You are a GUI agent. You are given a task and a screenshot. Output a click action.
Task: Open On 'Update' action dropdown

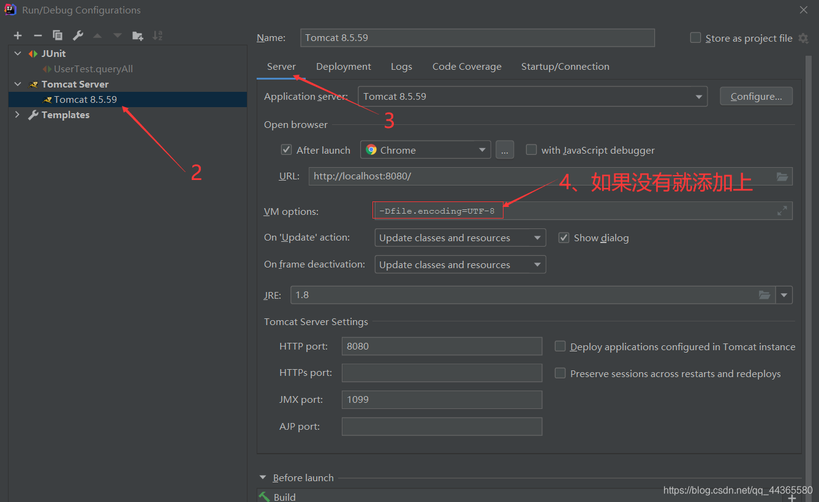tap(460, 238)
